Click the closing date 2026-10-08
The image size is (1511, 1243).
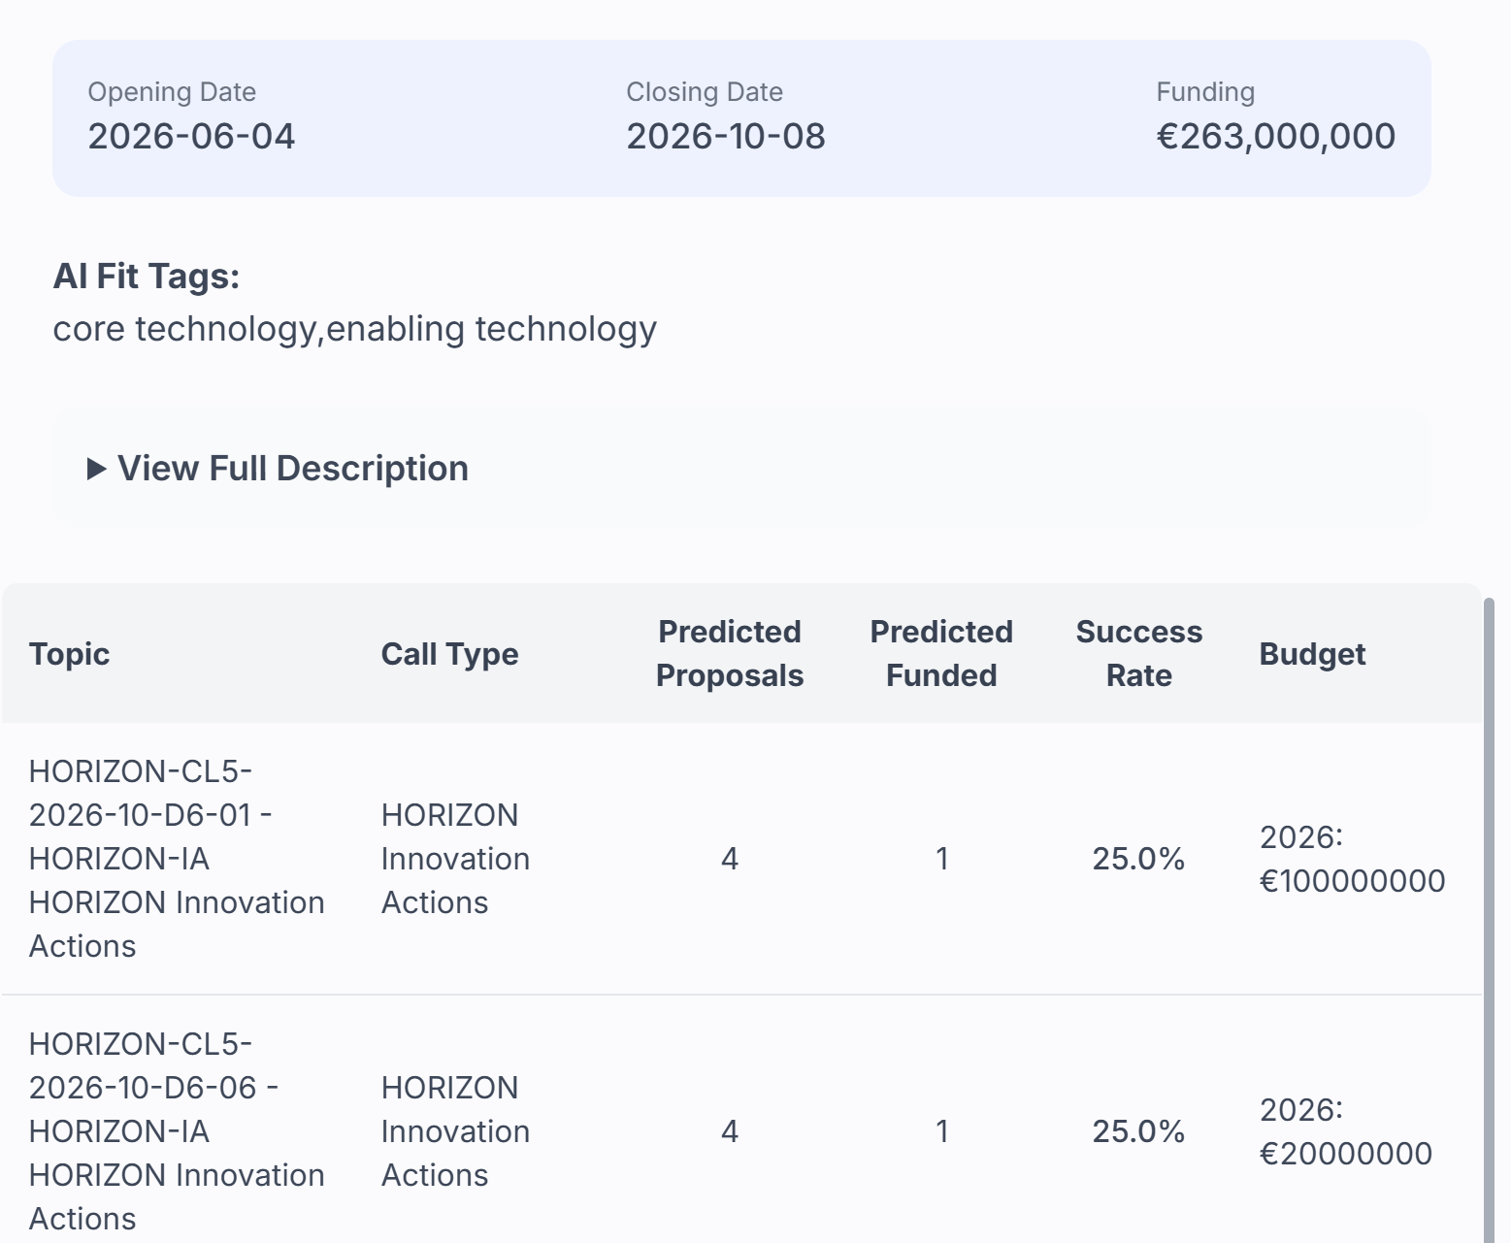(725, 137)
